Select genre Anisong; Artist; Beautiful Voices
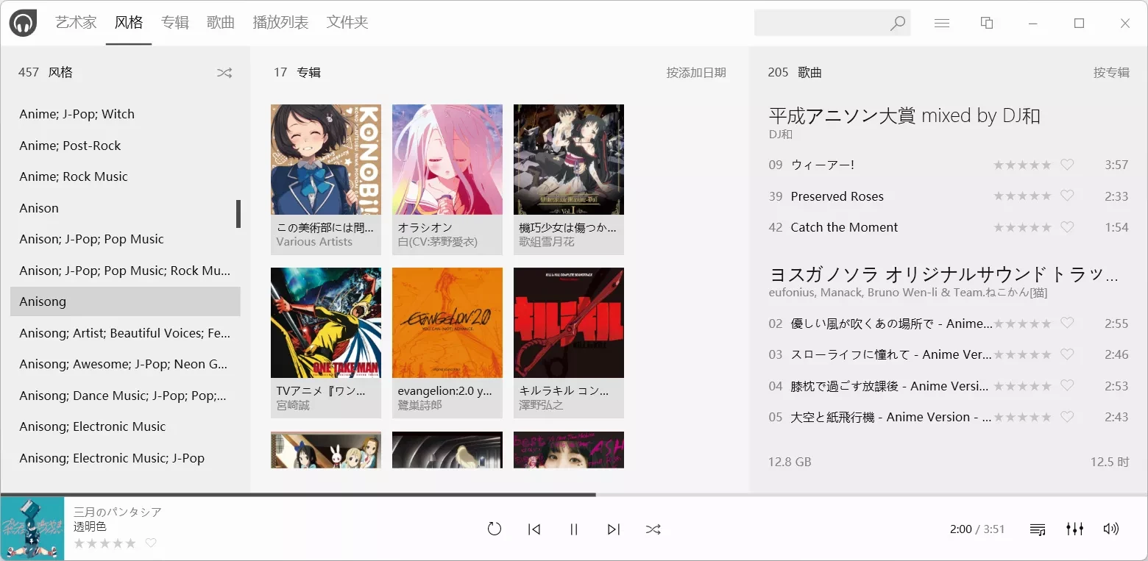The height and width of the screenshot is (561, 1148). [125, 333]
